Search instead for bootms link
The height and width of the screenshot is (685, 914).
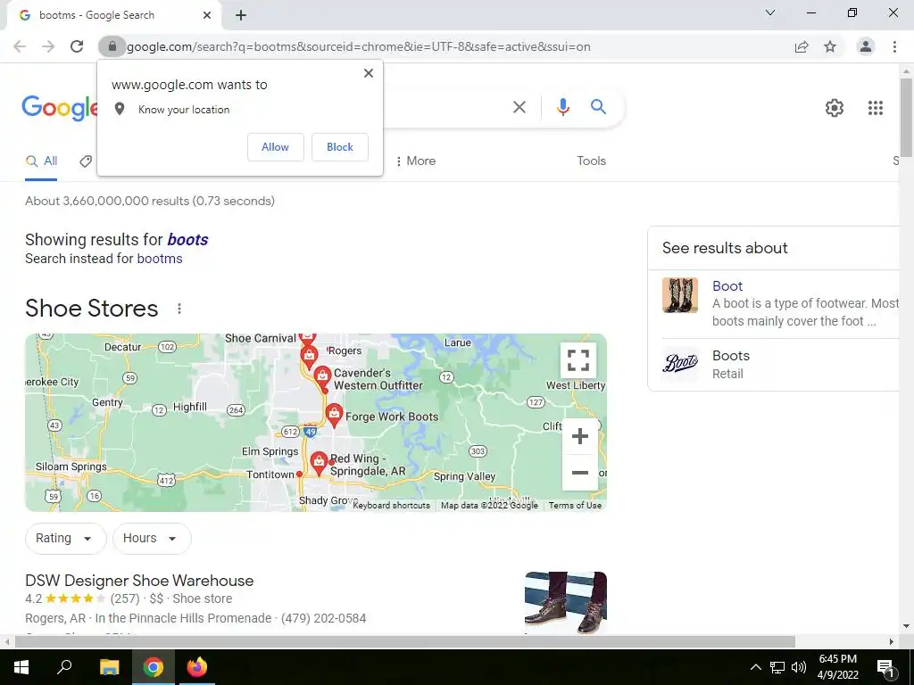160,259
